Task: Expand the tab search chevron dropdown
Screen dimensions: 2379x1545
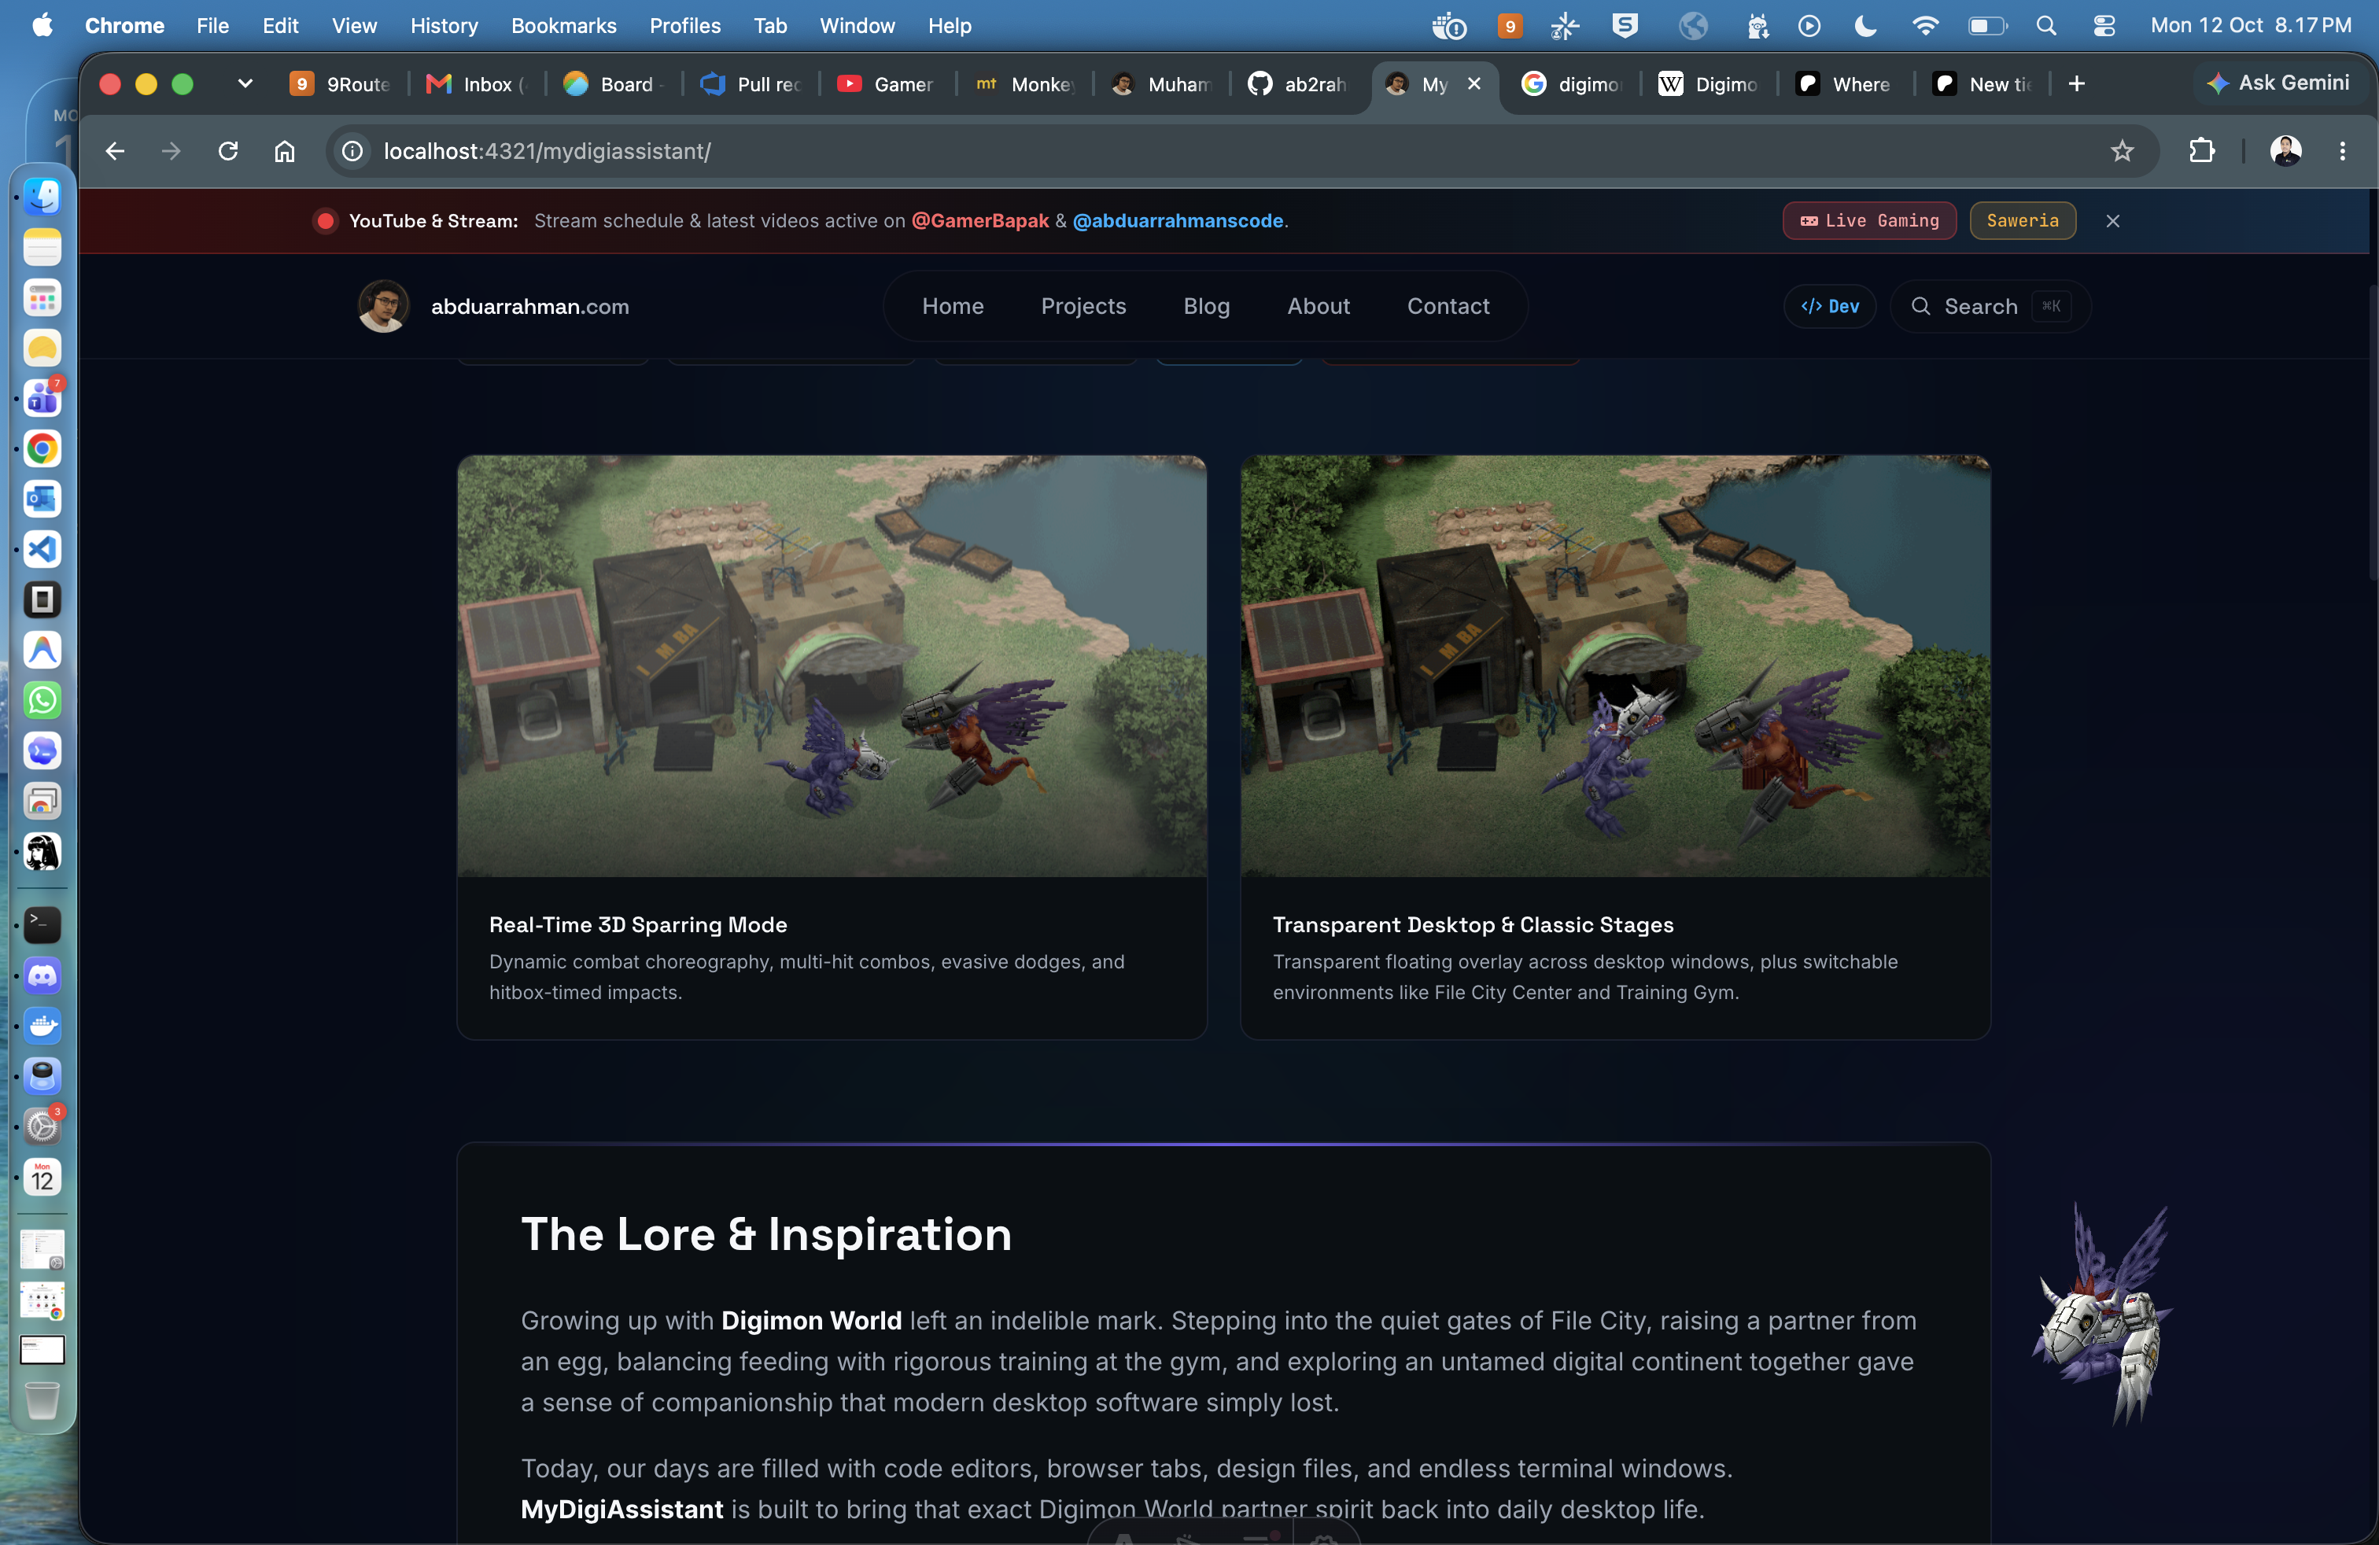Action: 245,84
